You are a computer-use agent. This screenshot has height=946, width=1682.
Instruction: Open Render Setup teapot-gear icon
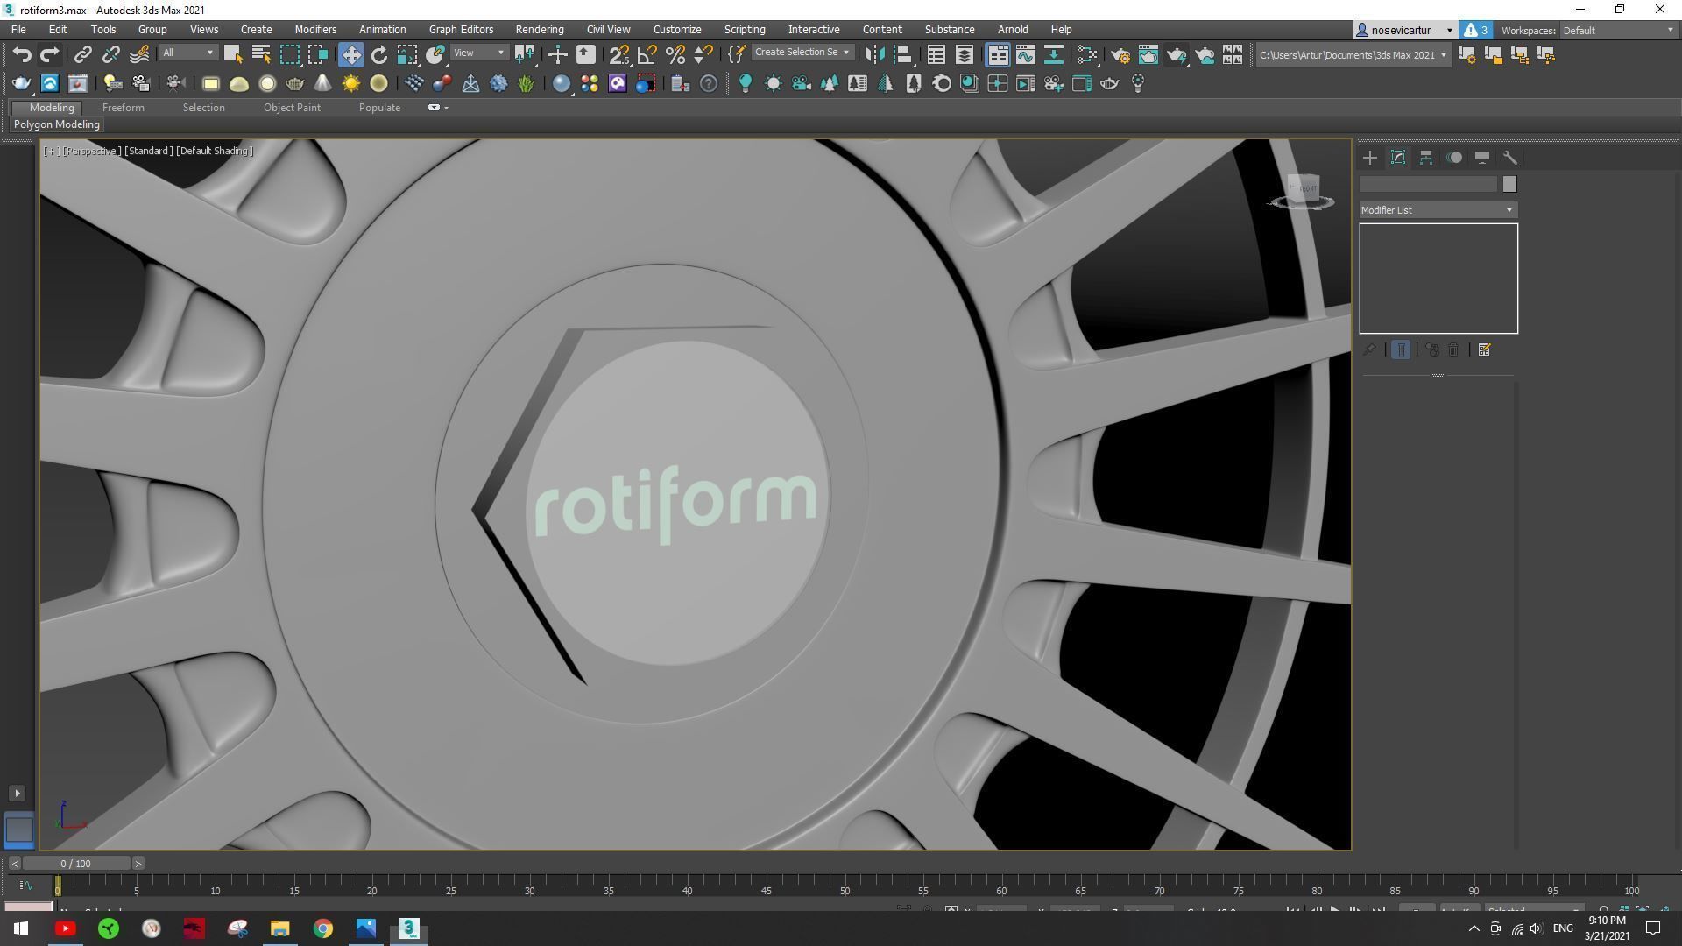[x=1120, y=54]
